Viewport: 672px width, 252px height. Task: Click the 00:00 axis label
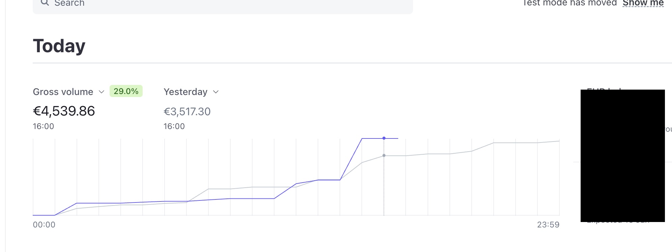tap(44, 225)
